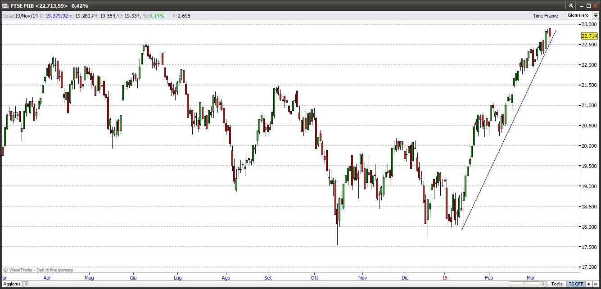Click the percent change '0,14%'

coord(157,16)
